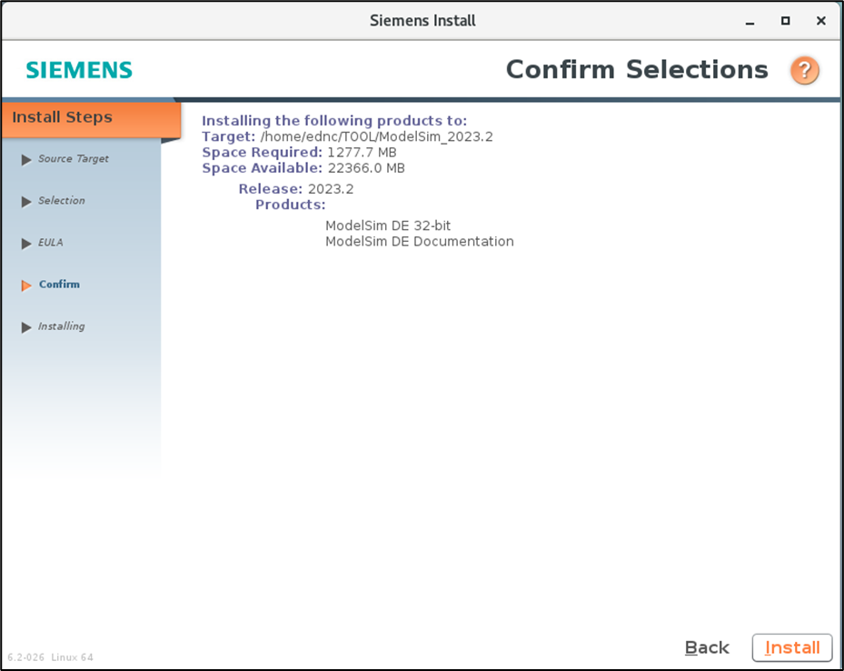Close the Siemens Install window
Viewport: 844px width, 671px height.
(821, 21)
